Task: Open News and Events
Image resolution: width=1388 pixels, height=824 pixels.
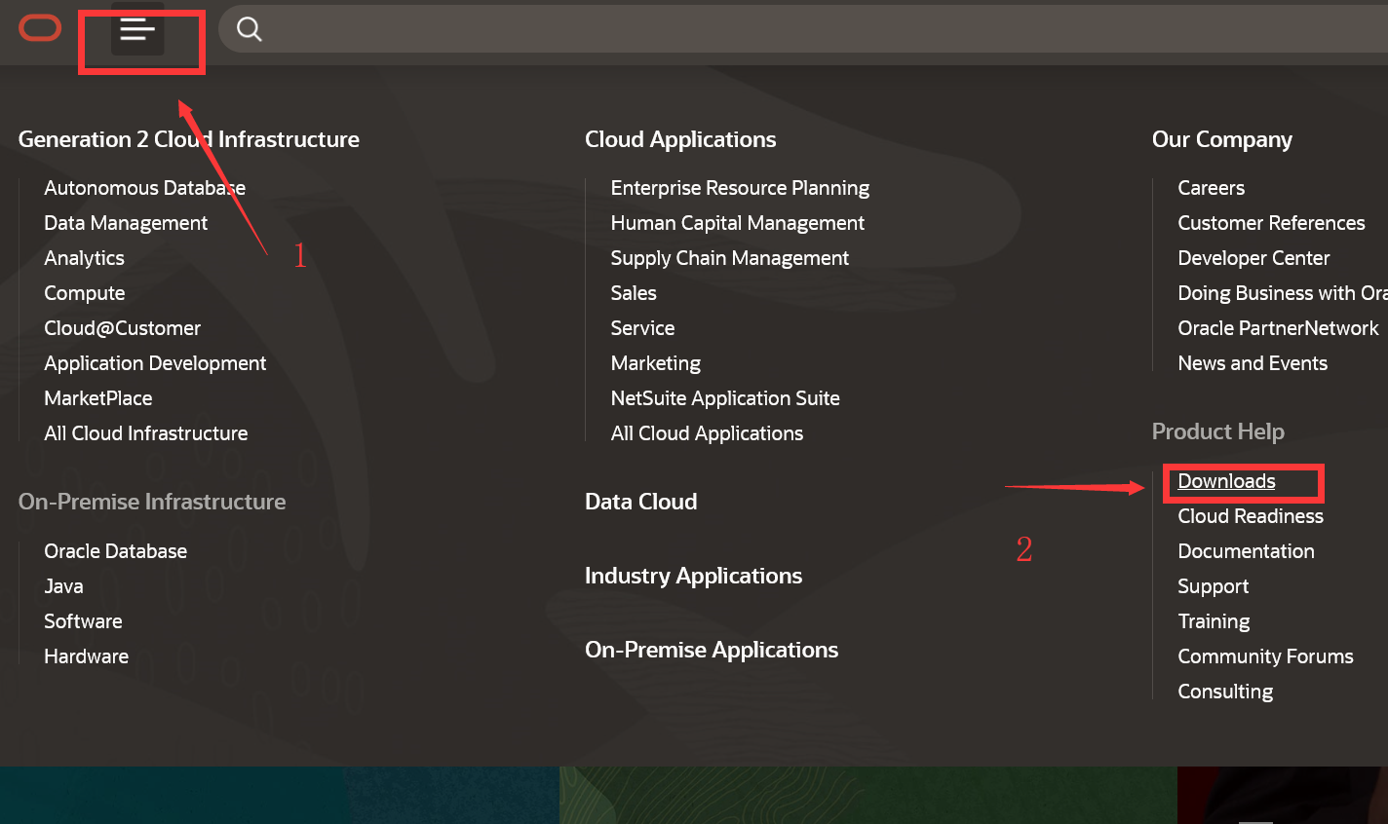Action: [1253, 363]
